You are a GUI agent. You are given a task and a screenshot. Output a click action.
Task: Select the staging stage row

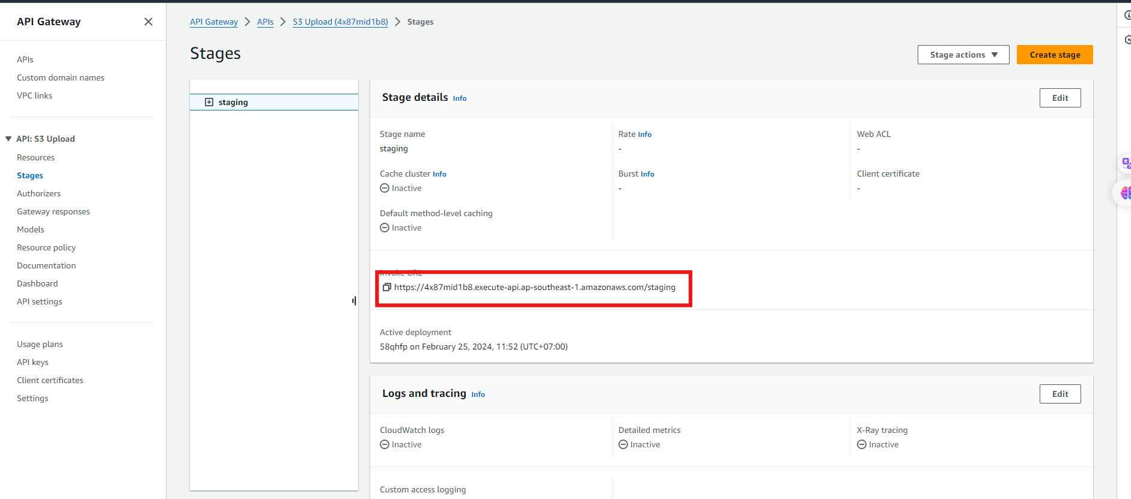tap(274, 102)
